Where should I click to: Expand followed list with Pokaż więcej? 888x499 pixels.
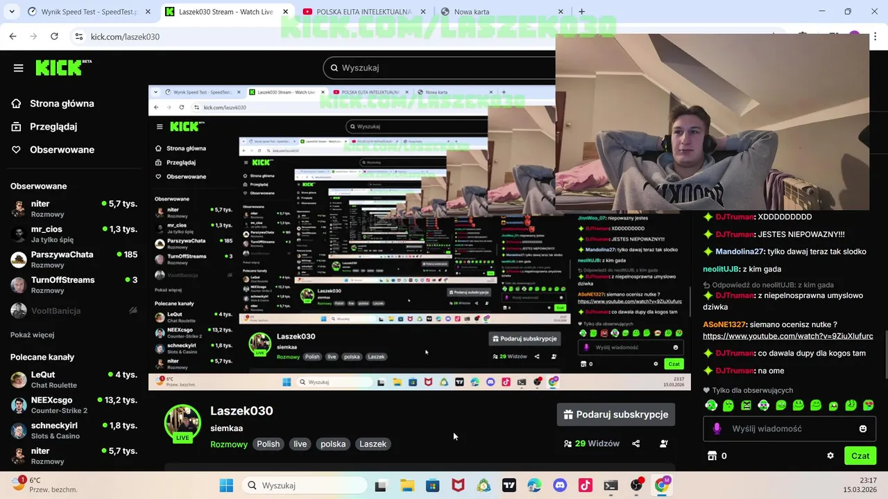[32, 335]
